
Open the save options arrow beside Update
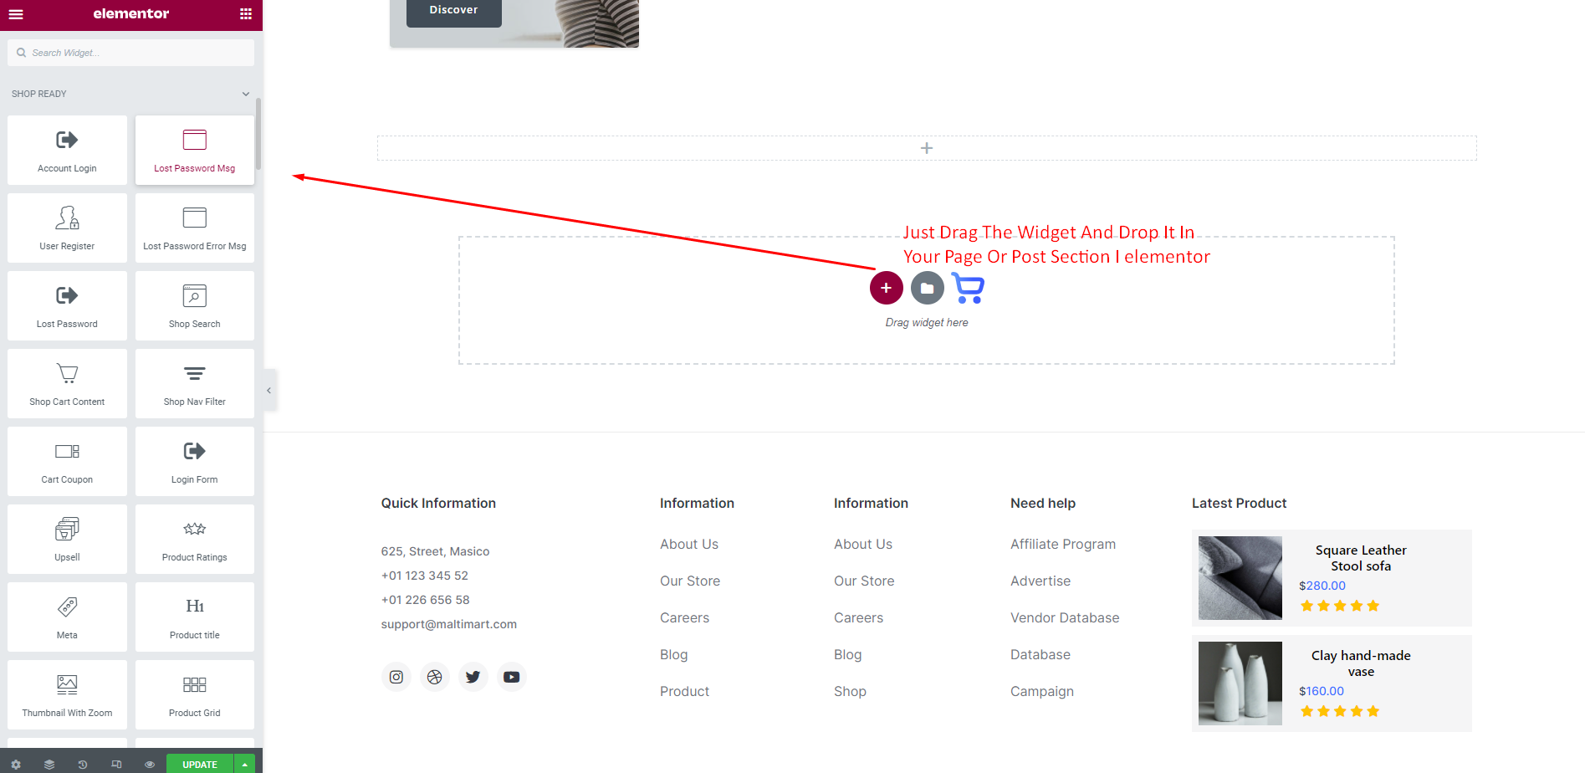click(x=244, y=764)
